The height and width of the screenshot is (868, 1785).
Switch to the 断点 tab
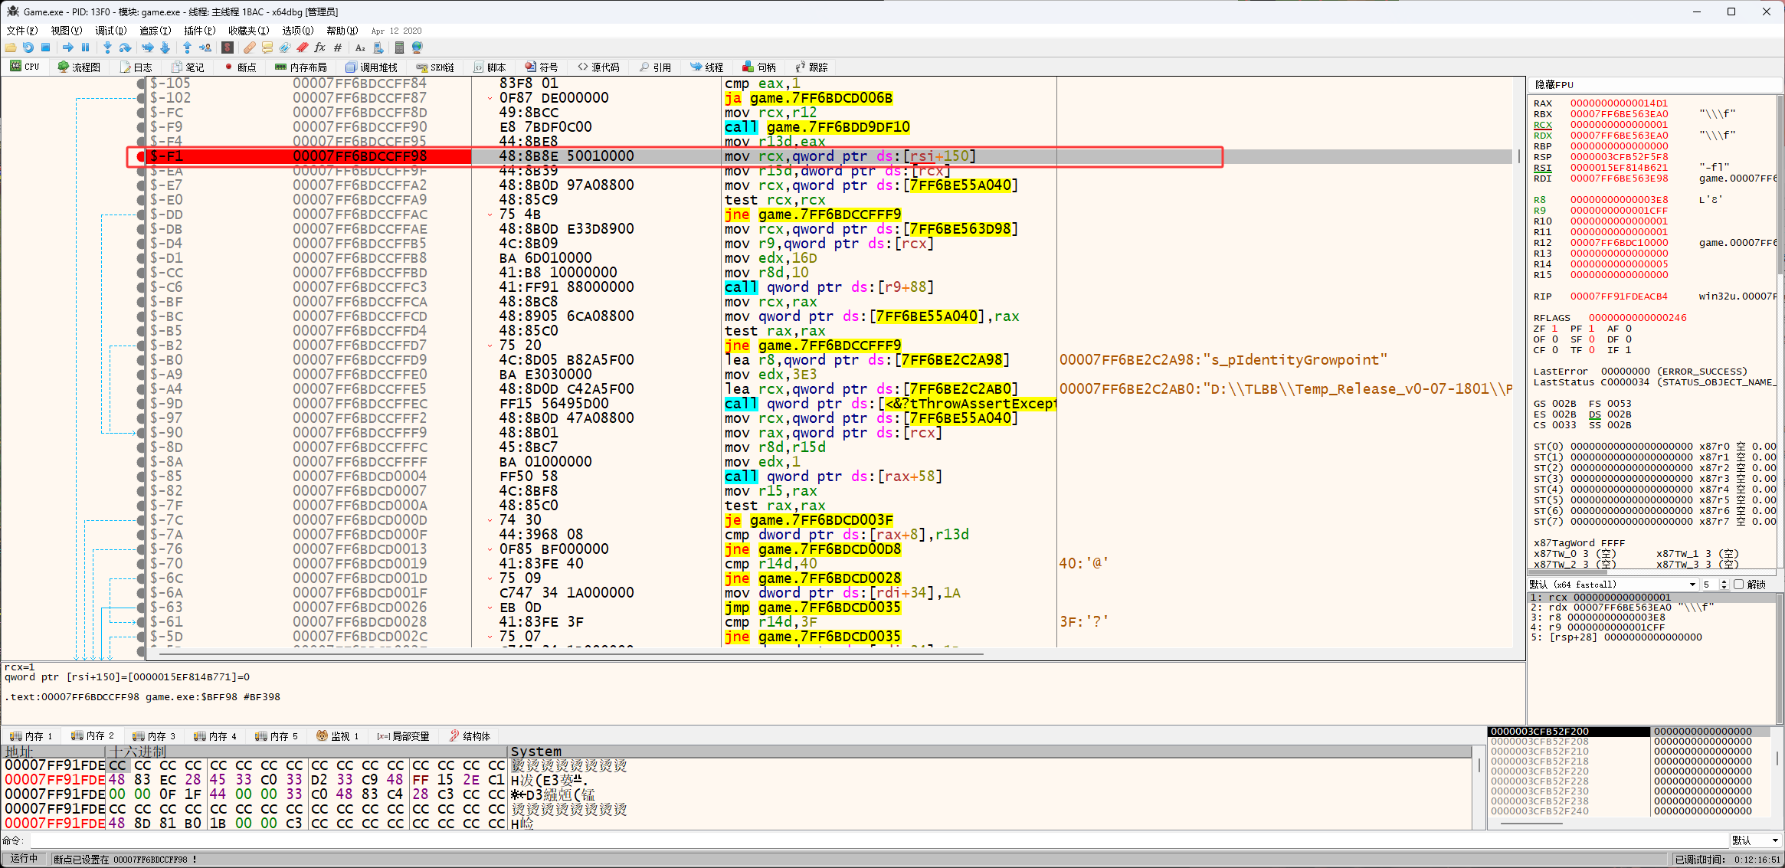(241, 67)
